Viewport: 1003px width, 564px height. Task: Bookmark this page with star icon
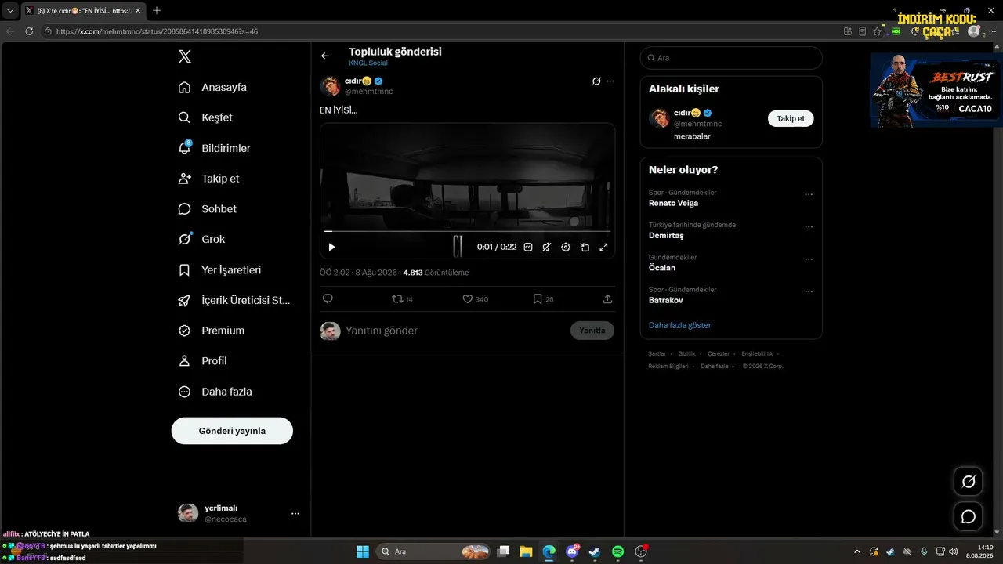(878, 31)
